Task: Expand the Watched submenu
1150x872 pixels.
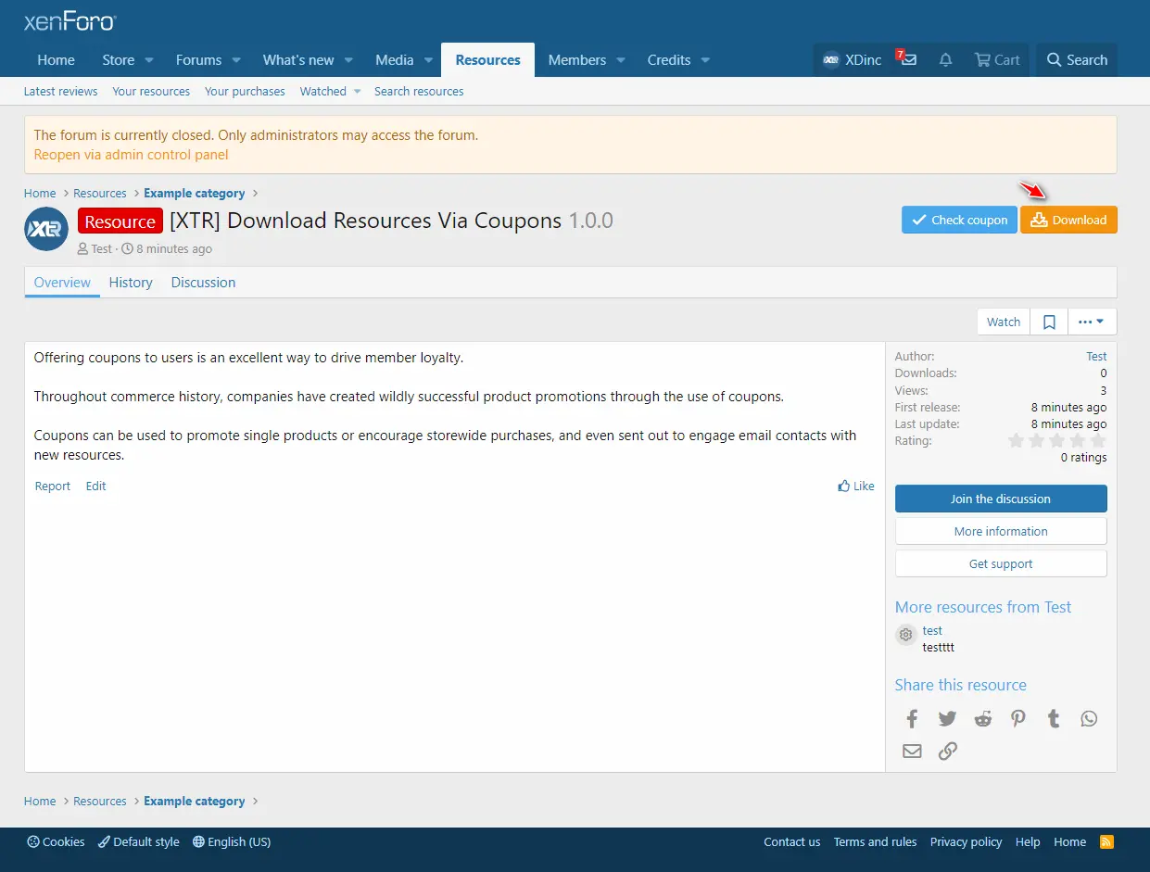Action: [x=357, y=92]
